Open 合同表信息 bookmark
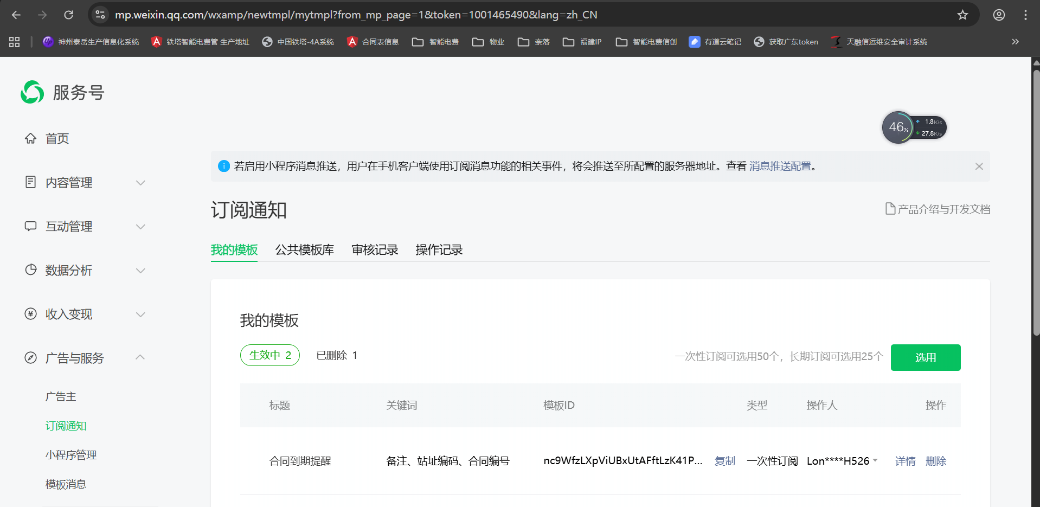1040x507 pixels. (x=373, y=42)
